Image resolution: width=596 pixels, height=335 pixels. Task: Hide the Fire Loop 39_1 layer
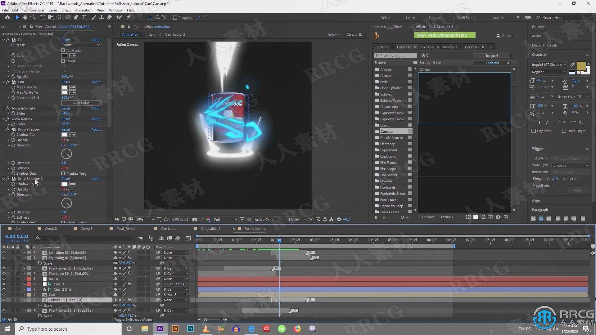click(4, 274)
